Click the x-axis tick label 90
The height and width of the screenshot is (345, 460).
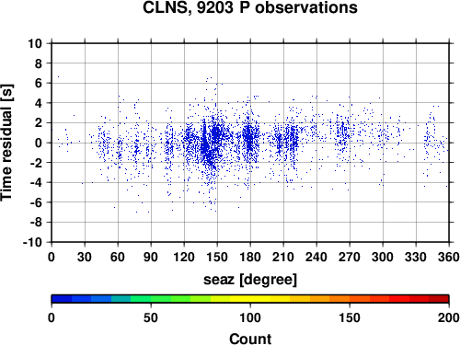coord(151,257)
